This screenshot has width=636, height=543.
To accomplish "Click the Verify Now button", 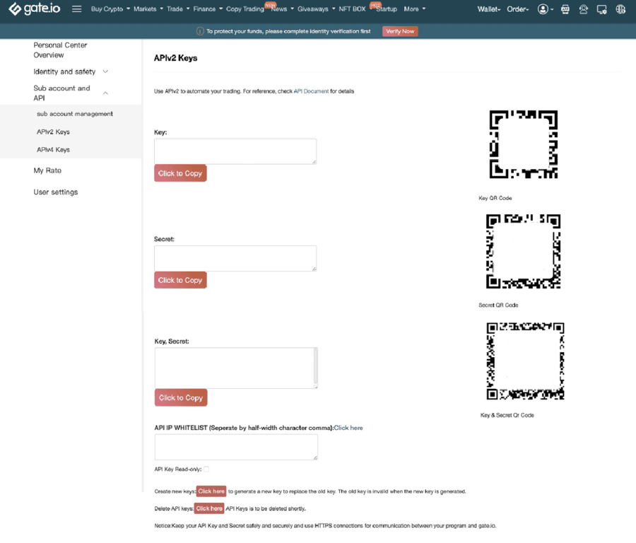I will point(400,31).
